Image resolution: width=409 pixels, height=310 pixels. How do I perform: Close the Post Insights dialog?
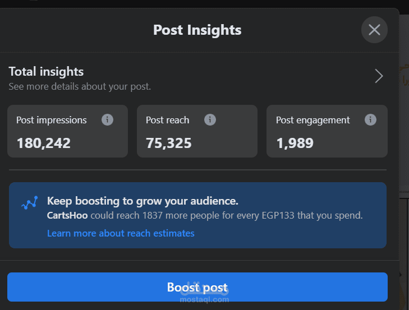[374, 30]
